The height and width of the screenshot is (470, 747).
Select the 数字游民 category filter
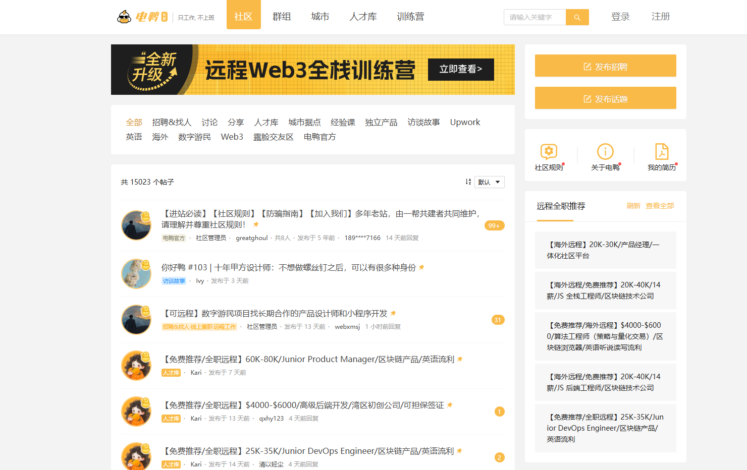pos(194,137)
